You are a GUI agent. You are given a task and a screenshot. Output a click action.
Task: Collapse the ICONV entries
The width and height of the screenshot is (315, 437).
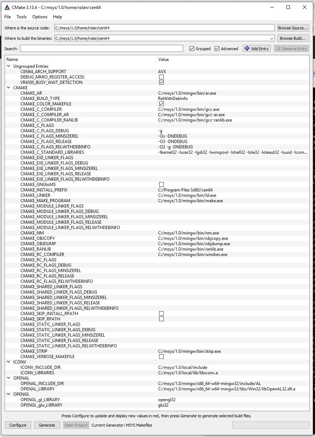tap(8, 362)
